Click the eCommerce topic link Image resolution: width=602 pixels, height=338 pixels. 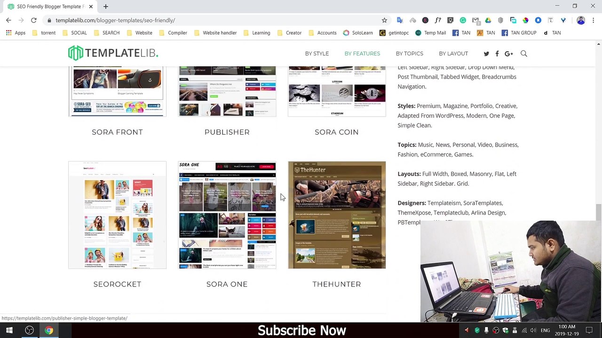click(436, 154)
